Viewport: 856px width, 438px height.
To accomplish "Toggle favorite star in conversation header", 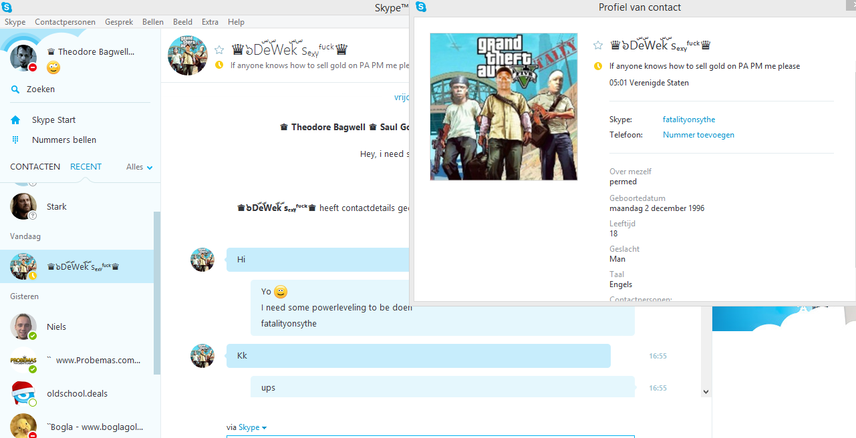I will (219, 50).
